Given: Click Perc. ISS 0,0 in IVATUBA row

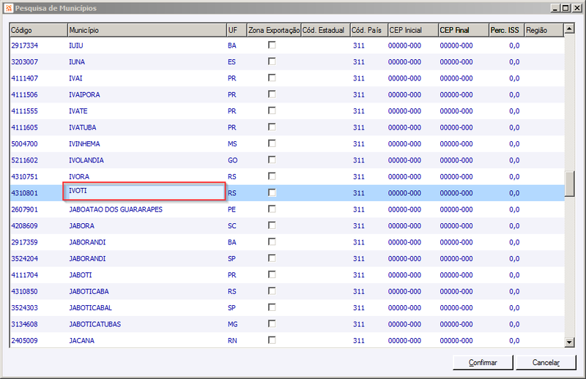Looking at the screenshot, I should 514,127.
